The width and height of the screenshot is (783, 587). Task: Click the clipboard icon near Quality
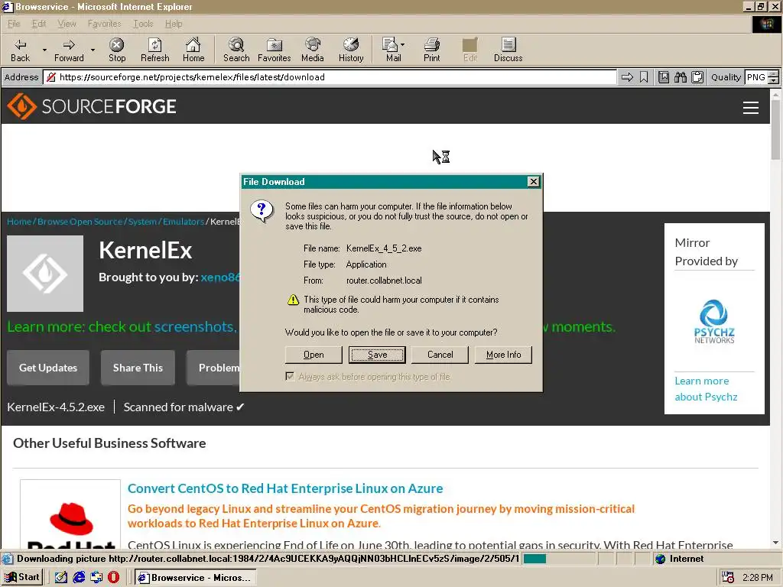click(697, 77)
